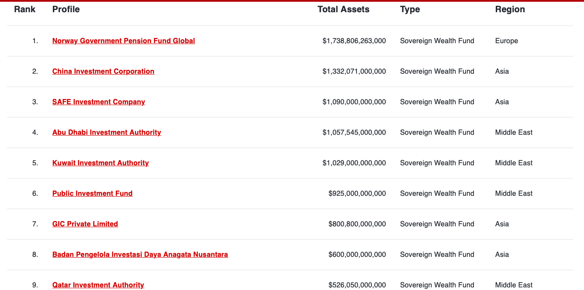
Task: Click Badan Pengelola Investasi Daya Anagata Nusantara
Action: pos(140,254)
